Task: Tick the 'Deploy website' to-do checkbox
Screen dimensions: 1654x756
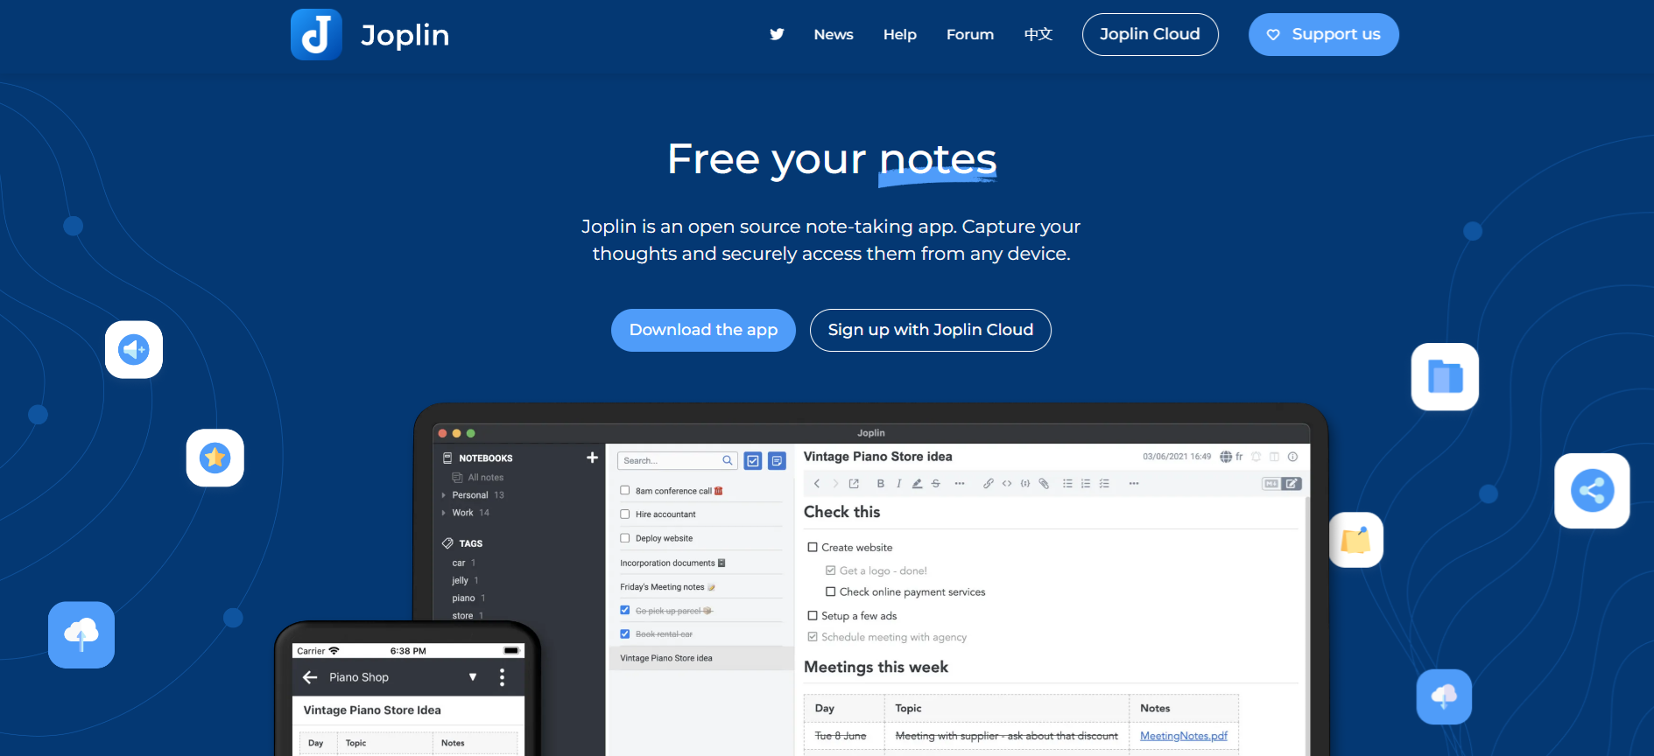Action: [x=625, y=538]
